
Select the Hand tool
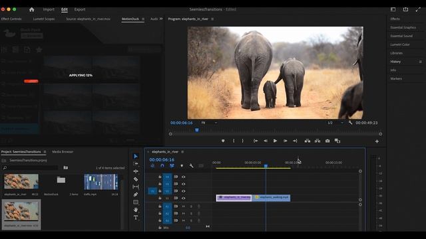pyautogui.click(x=136, y=210)
